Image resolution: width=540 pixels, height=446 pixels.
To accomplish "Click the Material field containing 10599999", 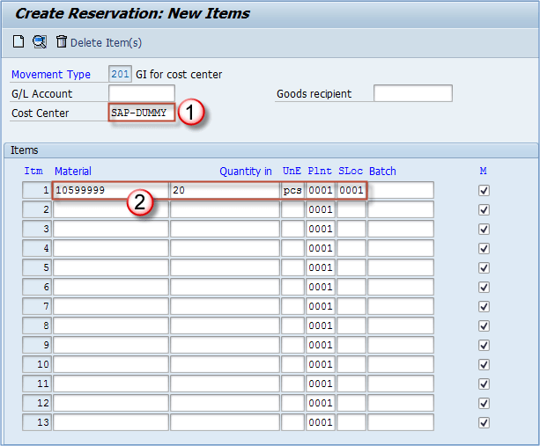I will pyautogui.click(x=110, y=190).
